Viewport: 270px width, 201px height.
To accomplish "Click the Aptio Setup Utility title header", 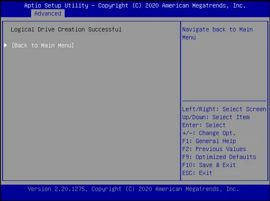I will 135,5.
